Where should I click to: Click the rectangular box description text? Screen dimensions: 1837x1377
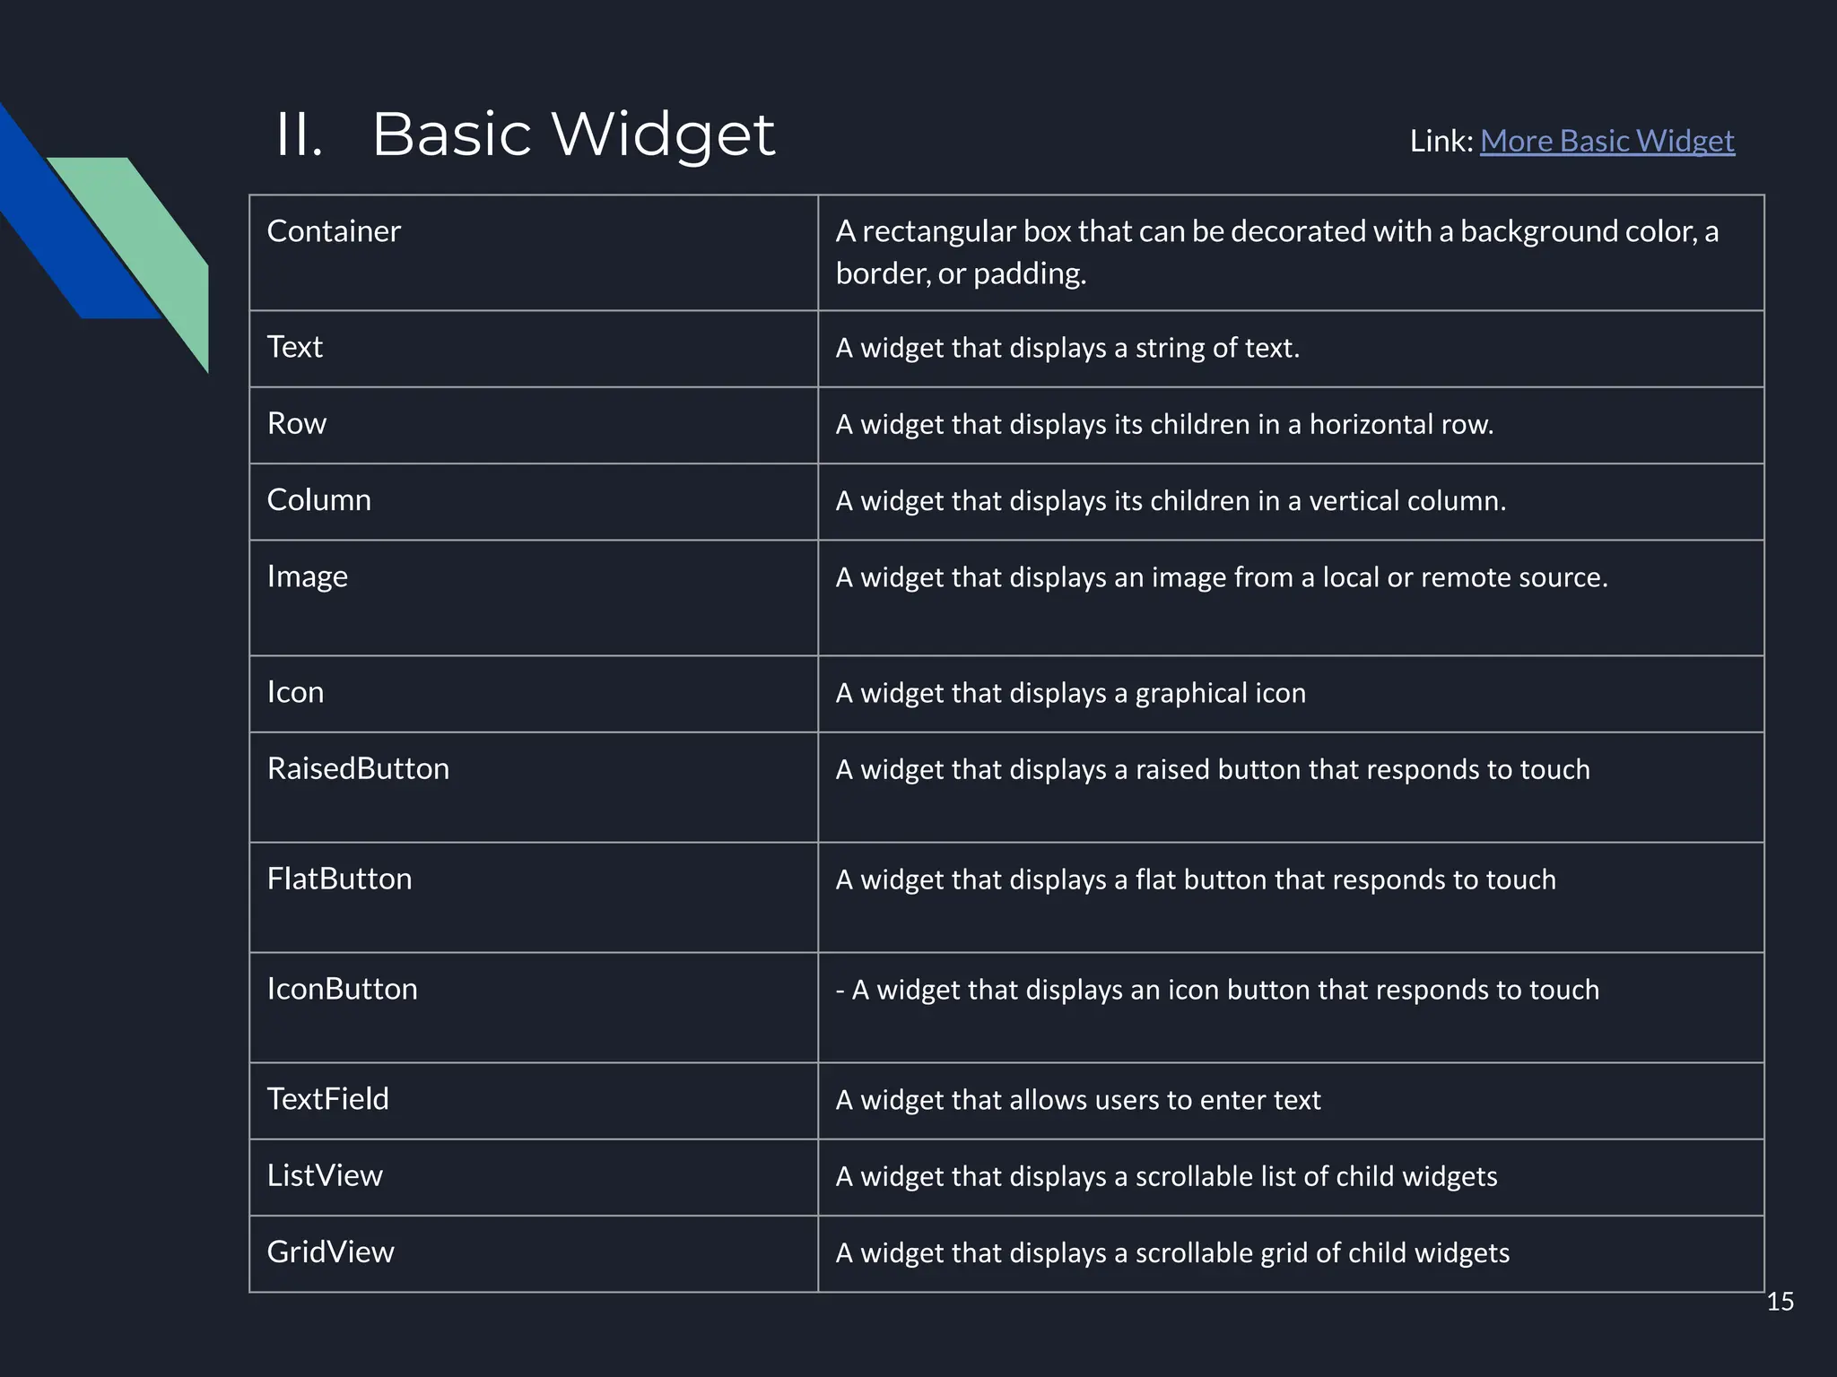pyautogui.click(x=1276, y=252)
